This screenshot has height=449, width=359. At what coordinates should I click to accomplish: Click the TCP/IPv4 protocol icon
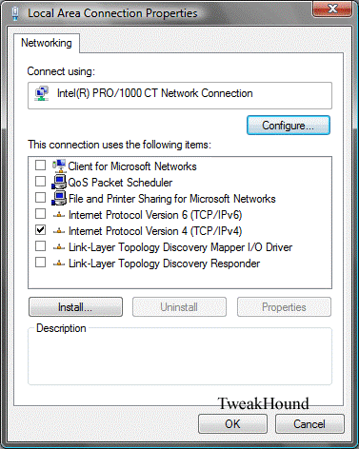point(59,231)
